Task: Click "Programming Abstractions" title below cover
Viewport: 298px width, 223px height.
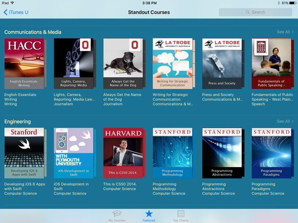Action: click(214, 187)
